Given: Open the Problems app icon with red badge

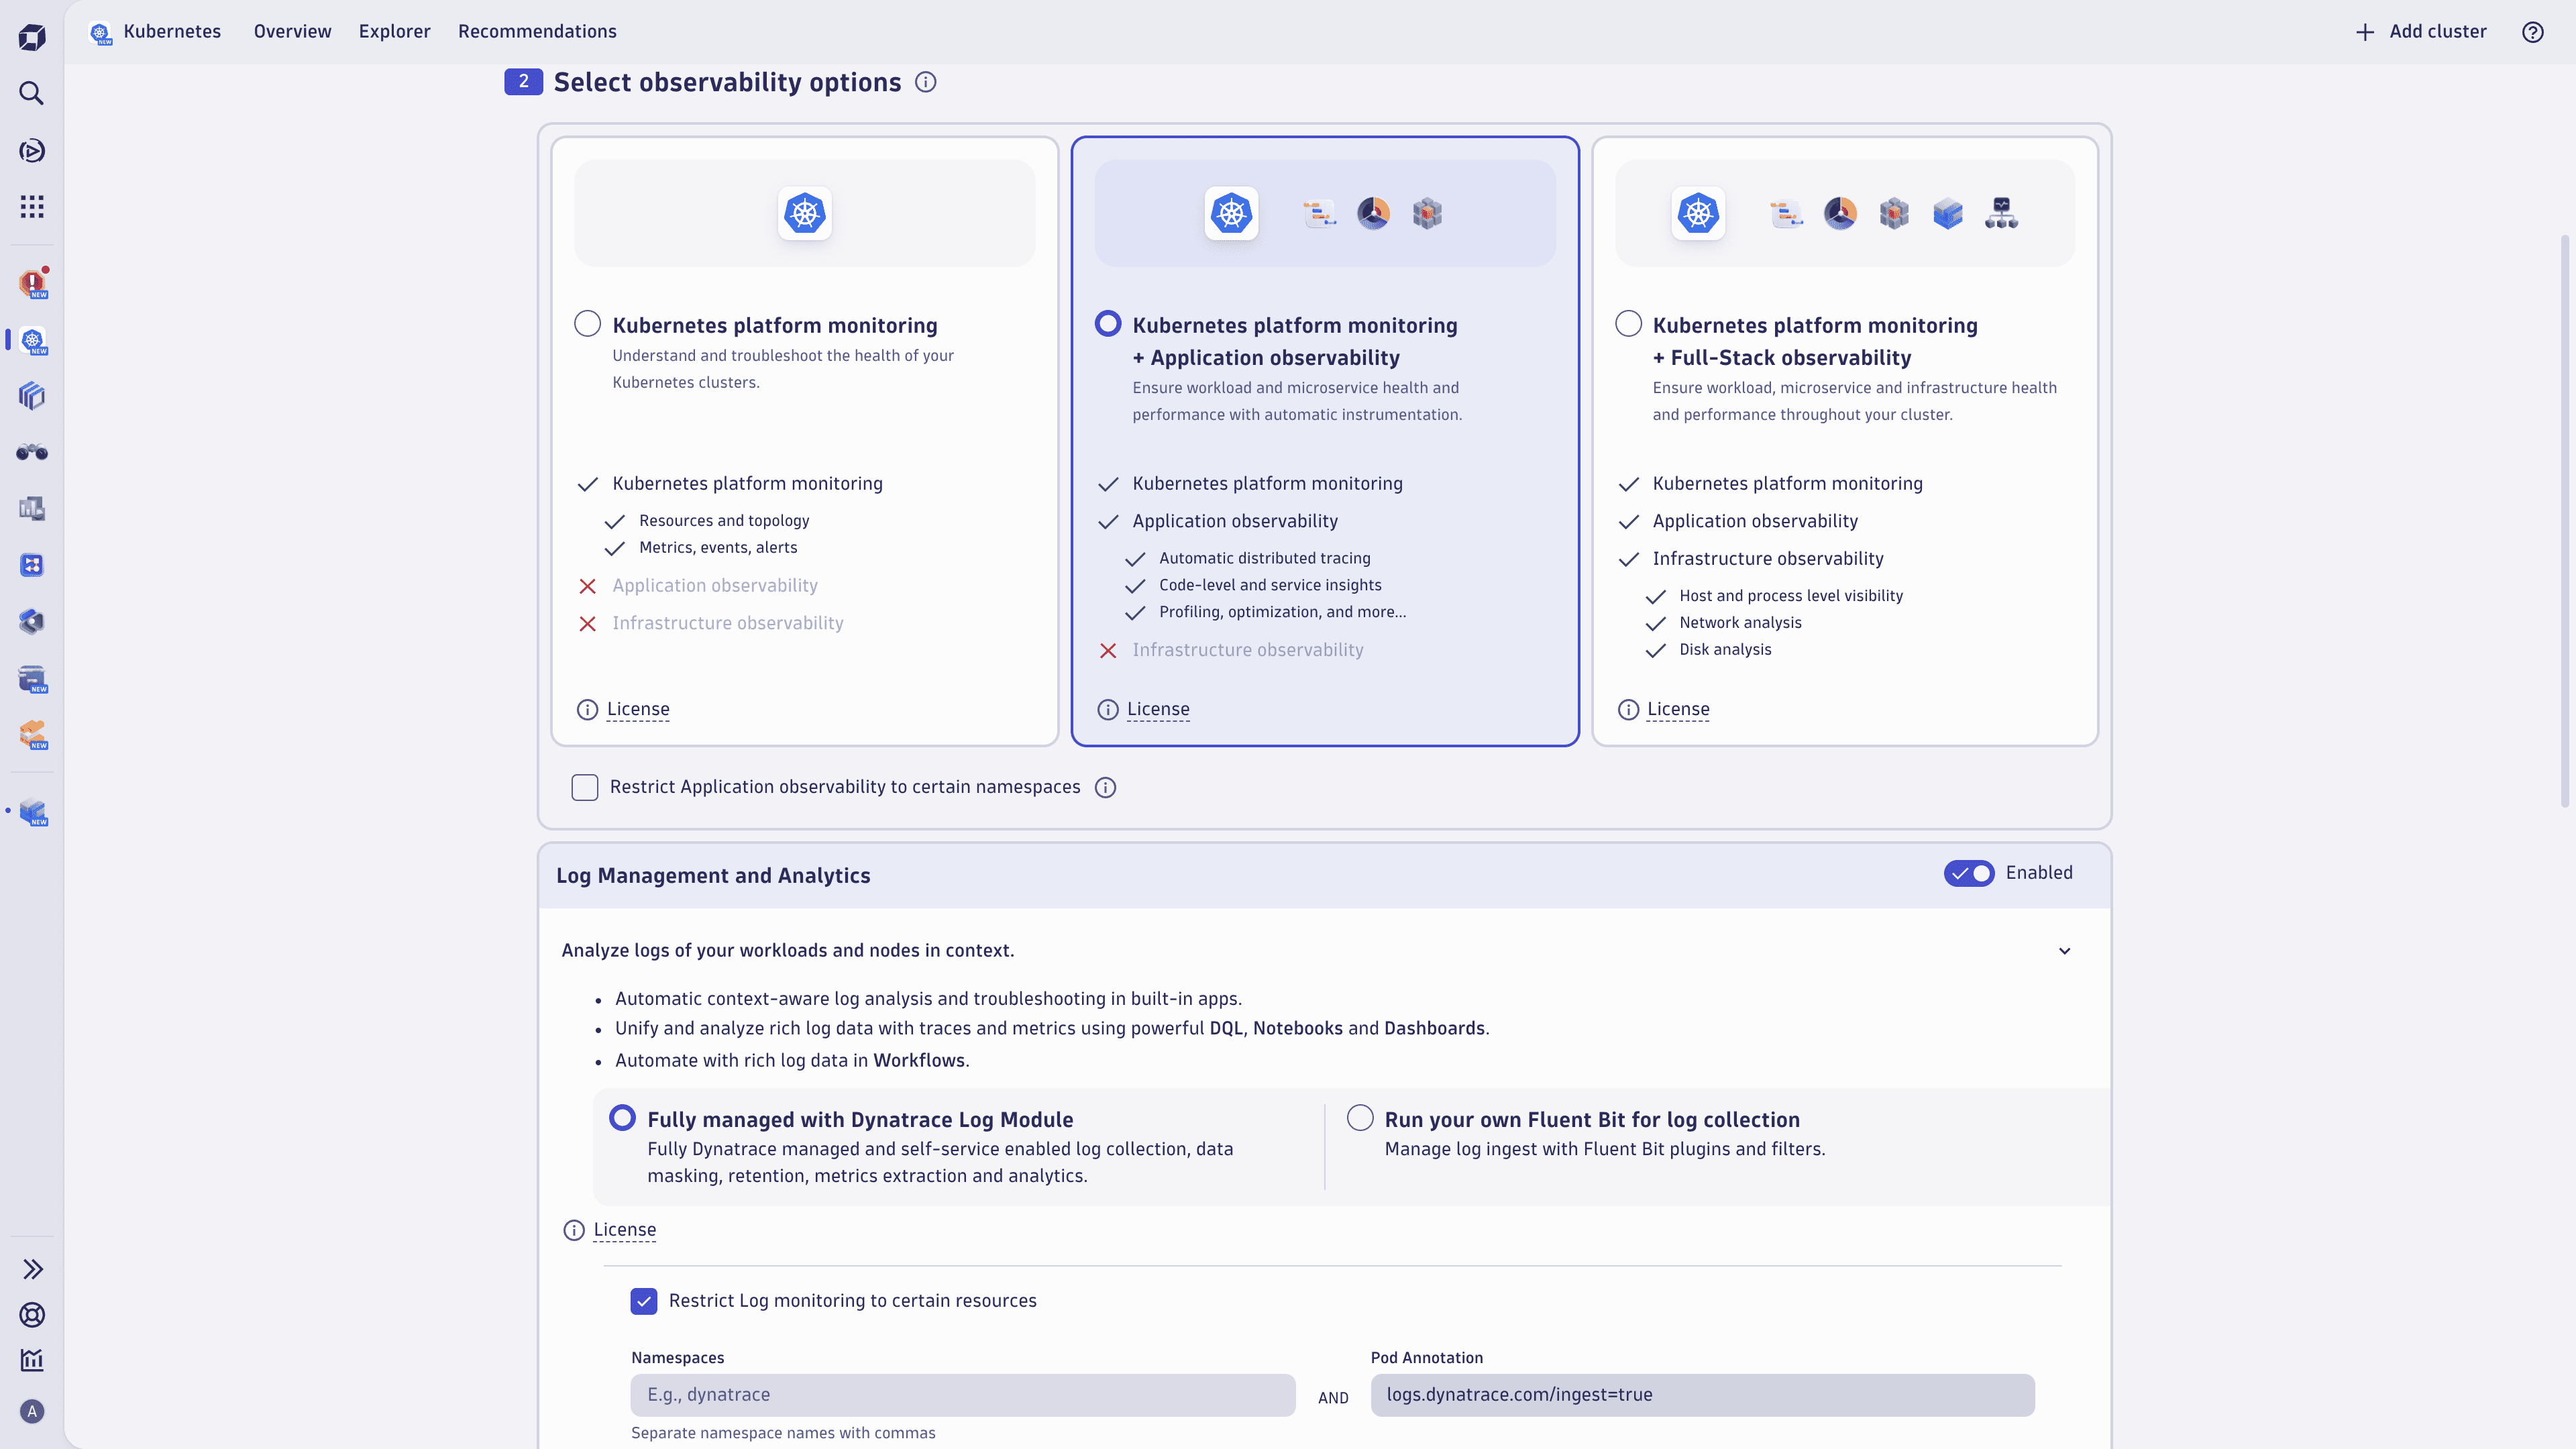Looking at the screenshot, I should (x=33, y=283).
